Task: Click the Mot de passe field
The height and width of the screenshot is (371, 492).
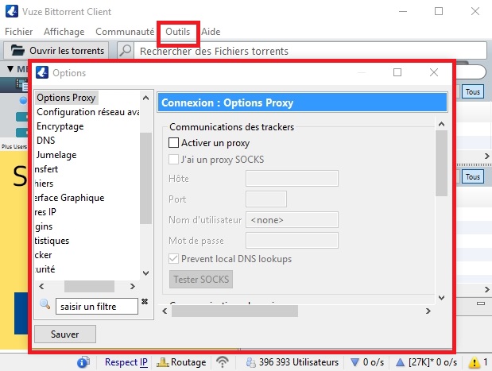Action: point(292,241)
